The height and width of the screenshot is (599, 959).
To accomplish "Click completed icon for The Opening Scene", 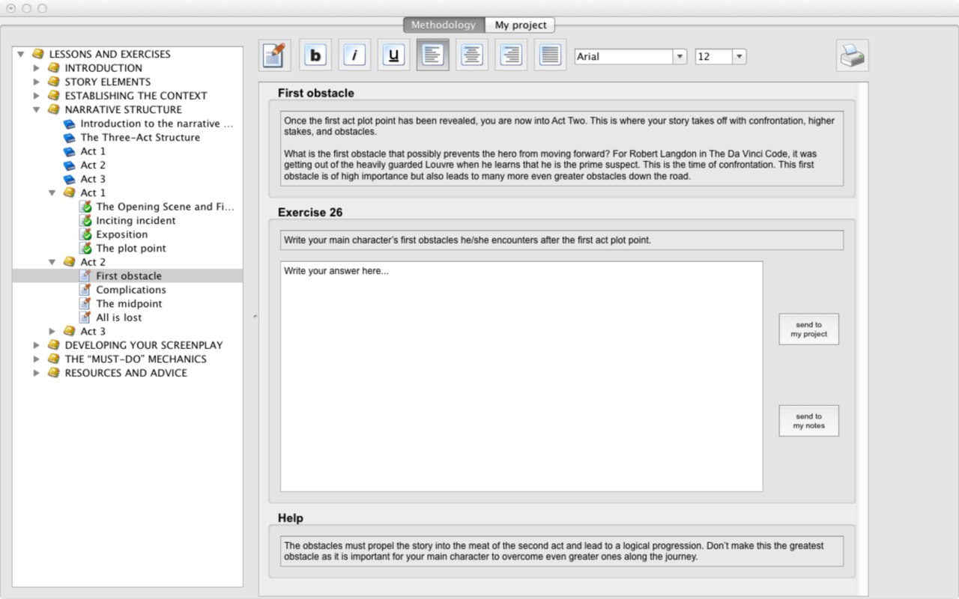I will (x=85, y=207).
